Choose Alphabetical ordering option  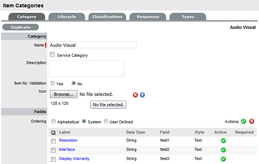click(x=54, y=122)
